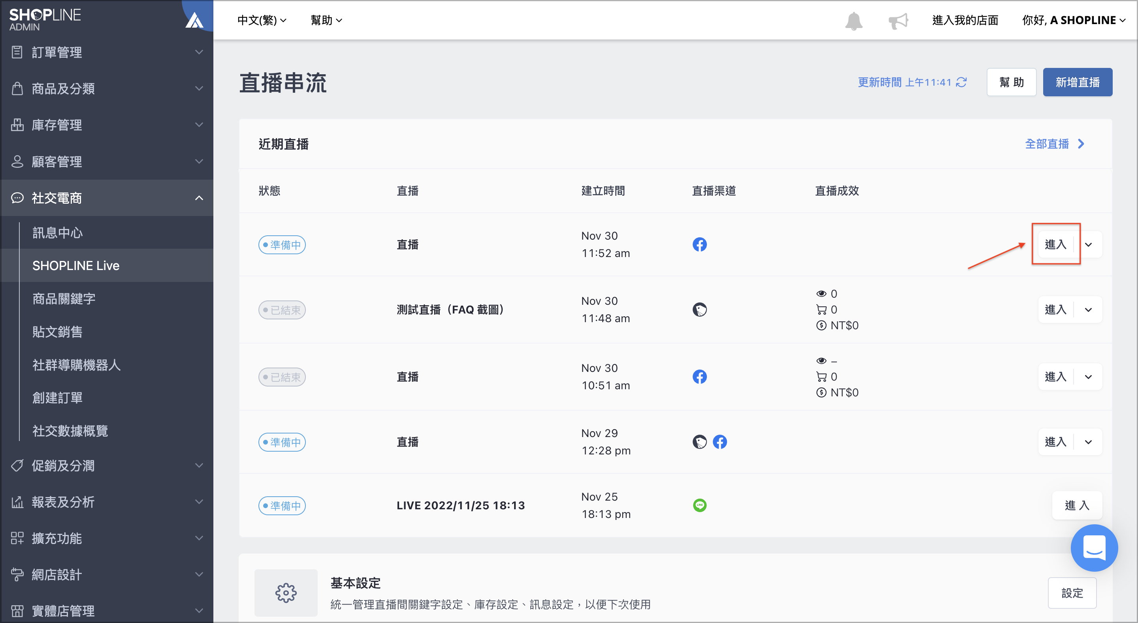1138x623 pixels.
Task: Refresh the update time with the reload icon
Action: coord(961,82)
